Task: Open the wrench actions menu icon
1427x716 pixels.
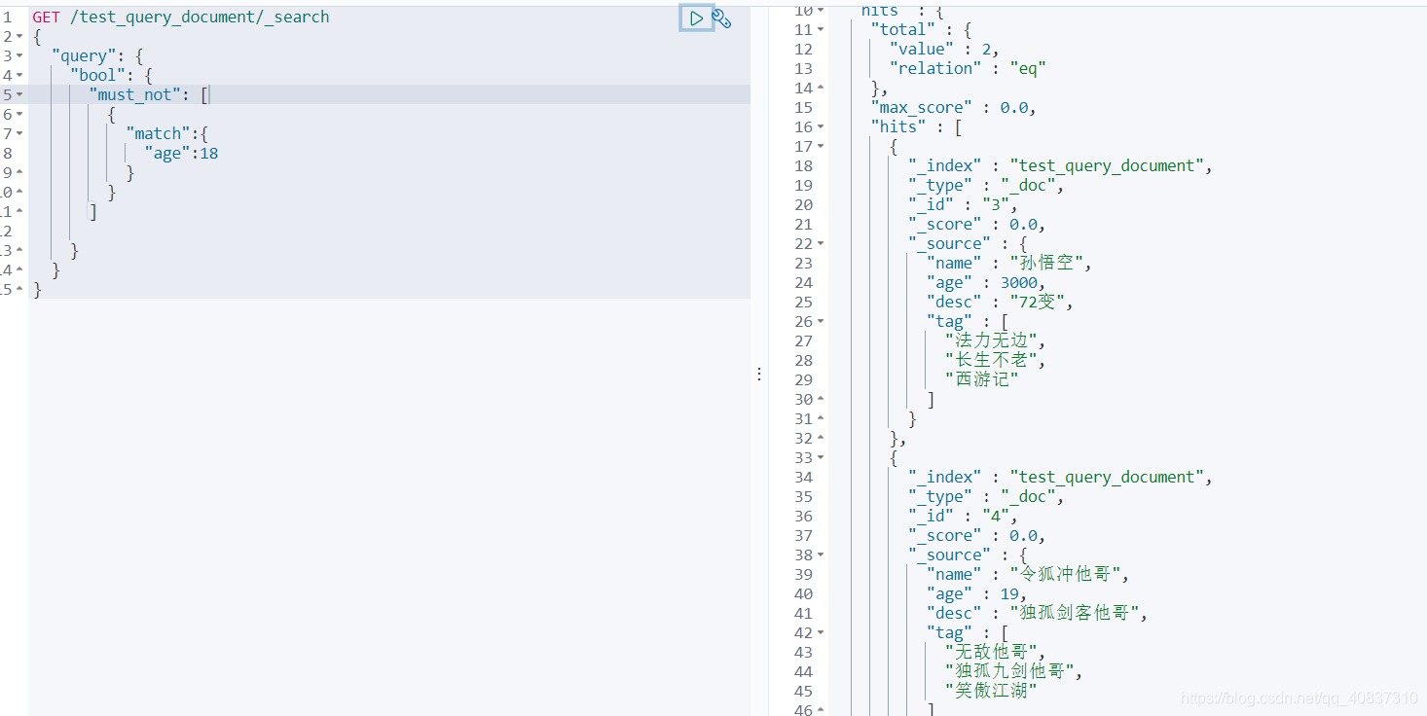Action: click(721, 18)
